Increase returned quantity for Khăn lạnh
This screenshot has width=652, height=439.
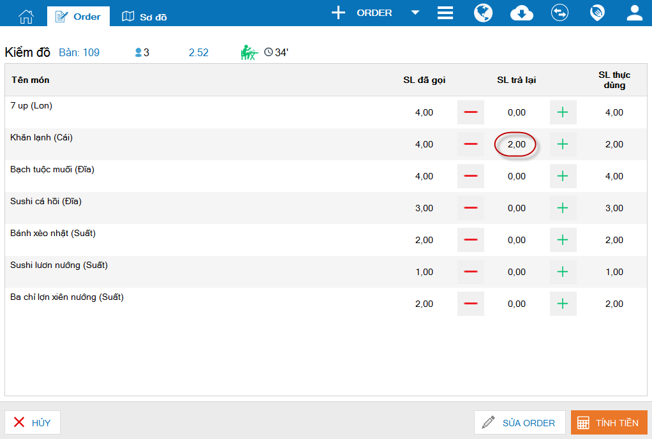563,144
